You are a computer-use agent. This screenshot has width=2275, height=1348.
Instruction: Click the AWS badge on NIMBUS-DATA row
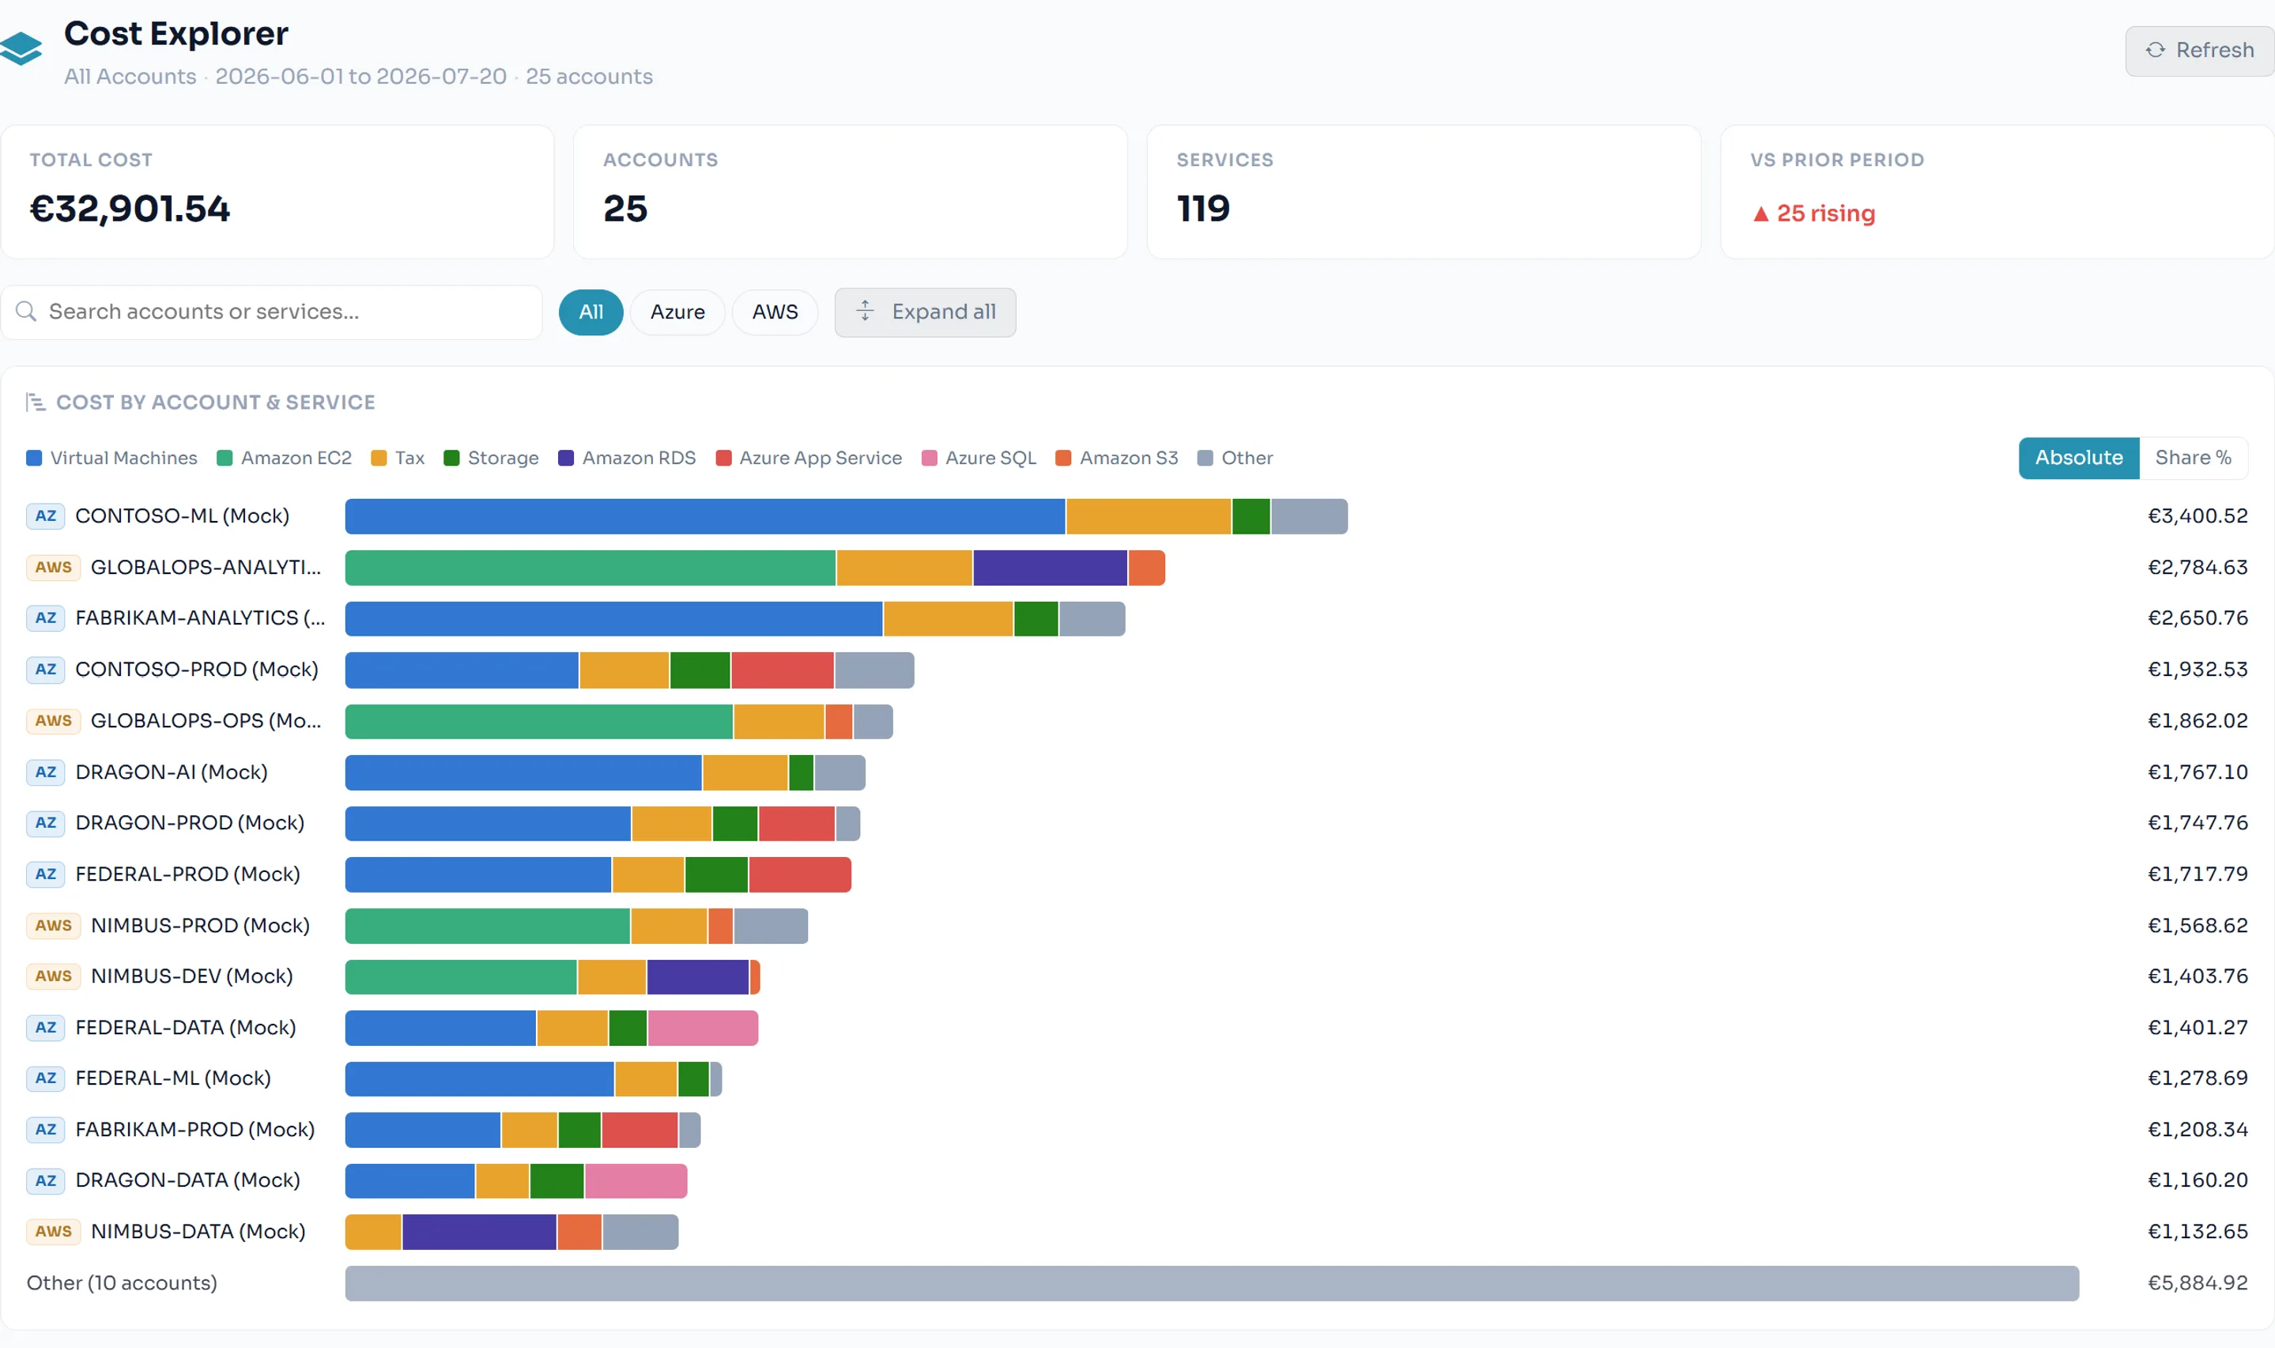click(54, 1232)
